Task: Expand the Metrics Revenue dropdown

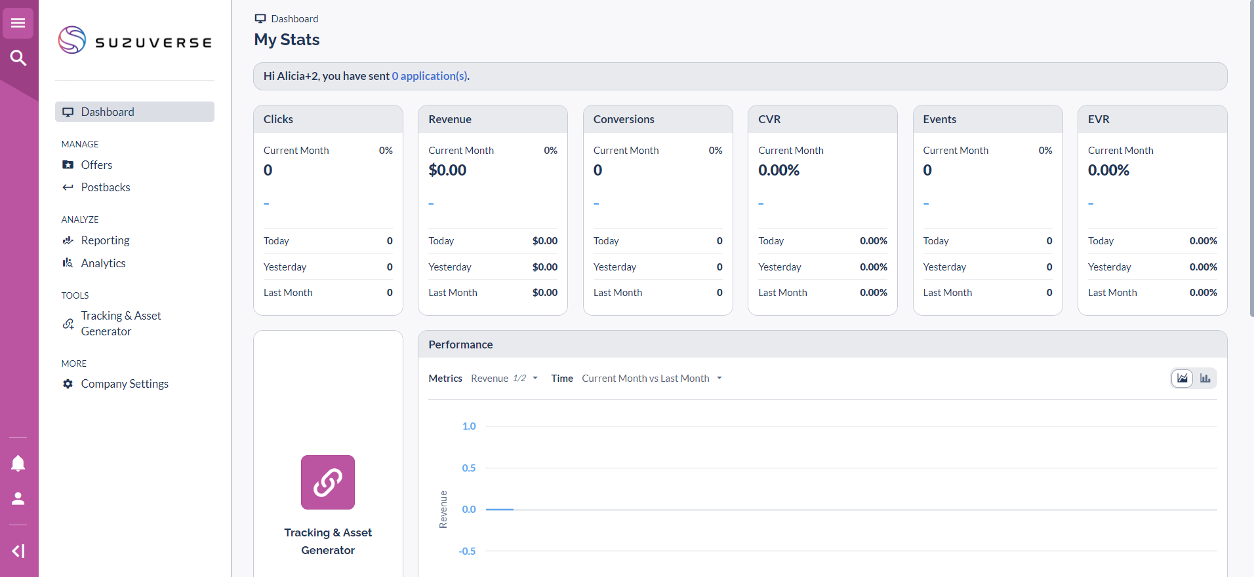Action: 504,379
